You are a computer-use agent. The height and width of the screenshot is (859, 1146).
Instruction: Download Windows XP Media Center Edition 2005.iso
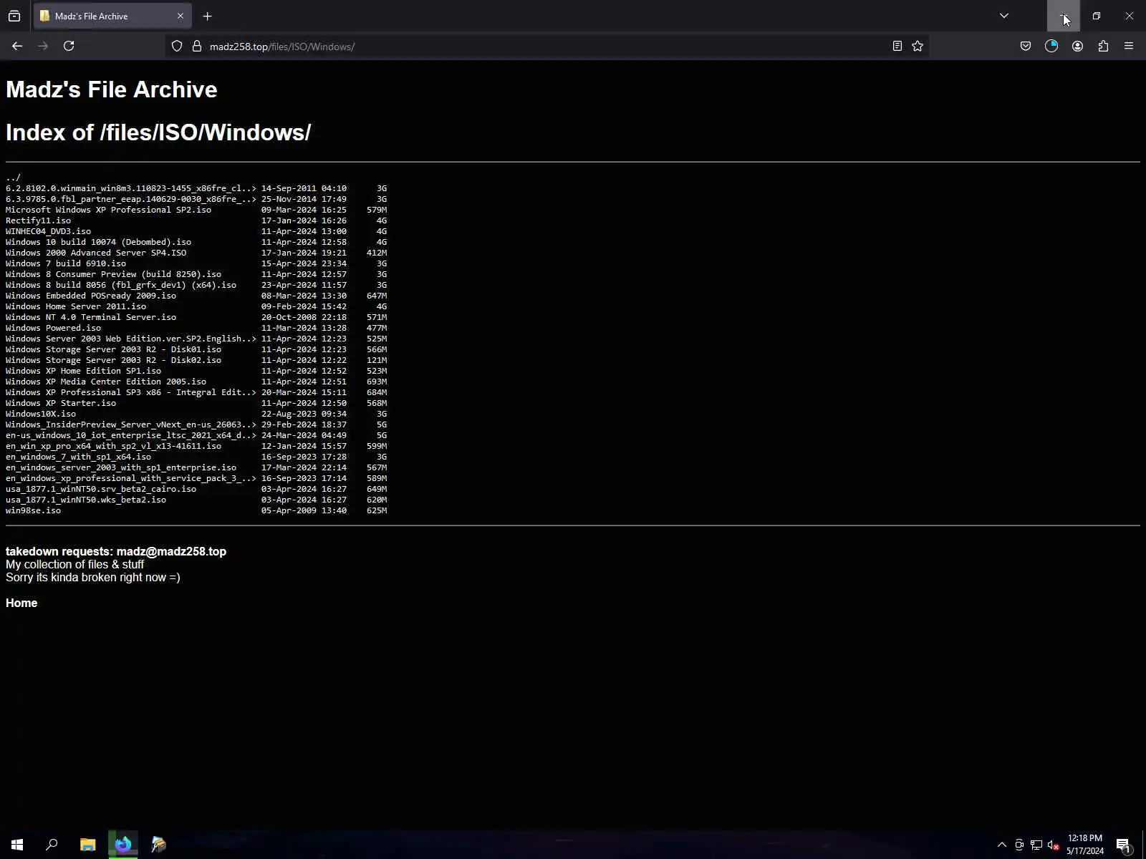click(106, 382)
